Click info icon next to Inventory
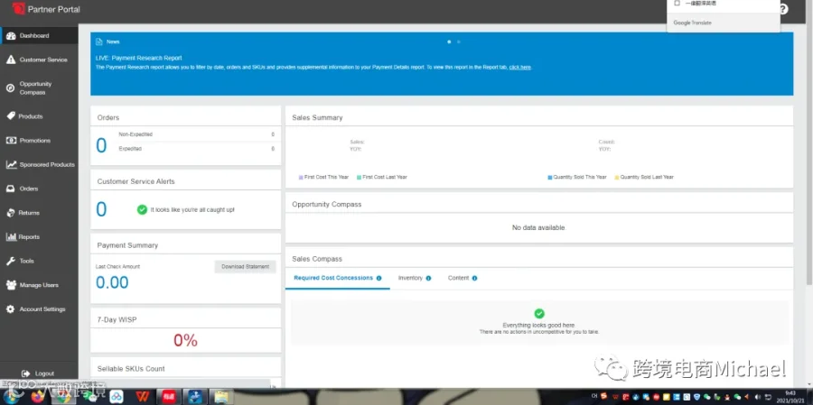 pyautogui.click(x=428, y=278)
